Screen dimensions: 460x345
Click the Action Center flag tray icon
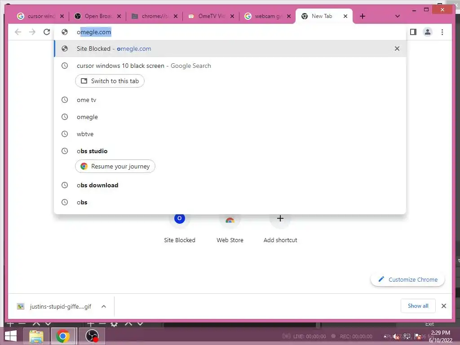pos(417,336)
